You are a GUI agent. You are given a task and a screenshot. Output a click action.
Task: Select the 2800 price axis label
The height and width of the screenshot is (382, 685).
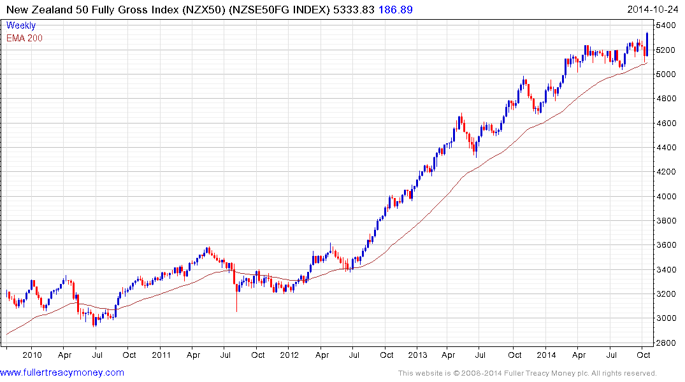click(667, 343)
